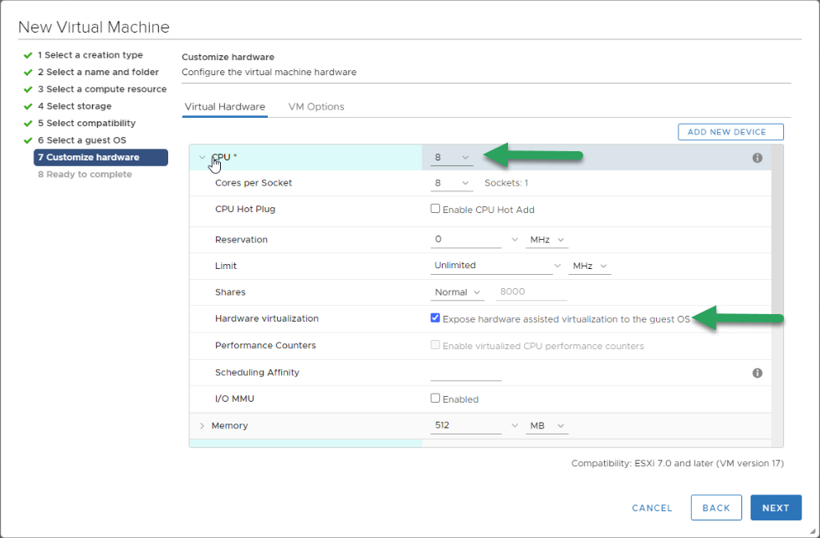
Task: Enable the I/O MMU checkbox
Action: click(x=435, y=398)
